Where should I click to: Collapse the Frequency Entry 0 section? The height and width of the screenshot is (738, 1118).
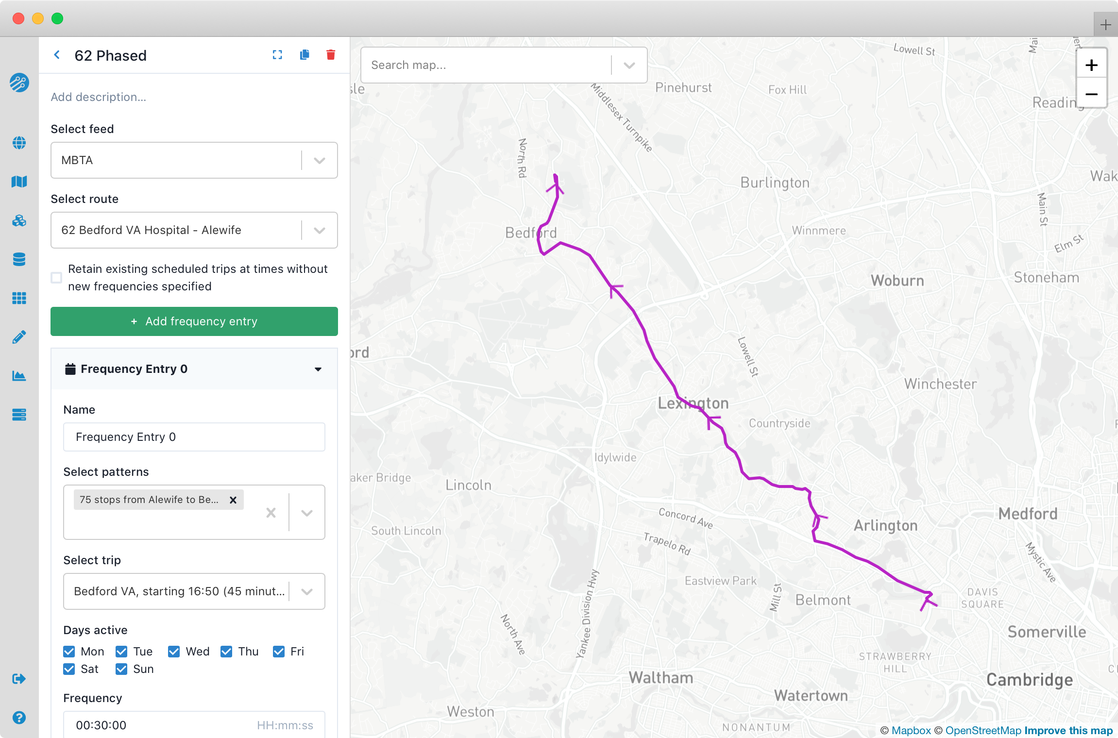[318, 369]
